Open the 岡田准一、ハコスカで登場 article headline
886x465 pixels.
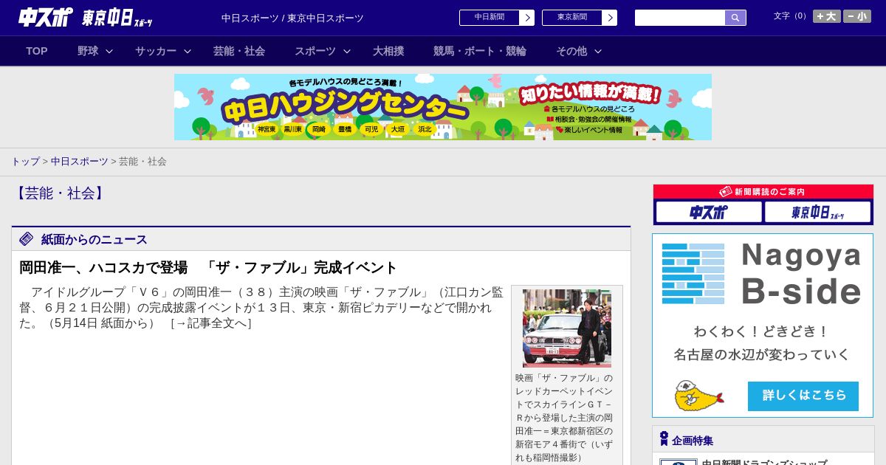click(x=208, y=267)
